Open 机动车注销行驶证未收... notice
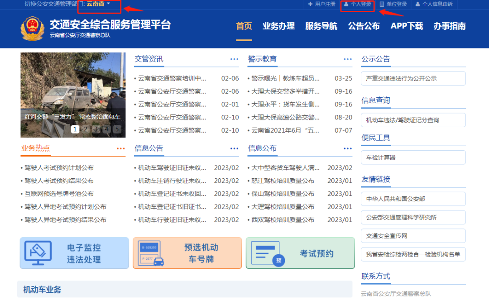 tap(172, 181)
